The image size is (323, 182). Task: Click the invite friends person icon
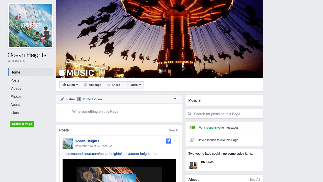[192, 140]
